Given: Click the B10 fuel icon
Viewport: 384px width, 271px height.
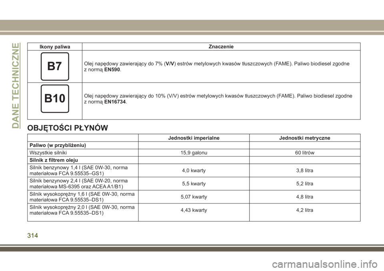Looking at the screenshot, I should (x=55, y=99).
